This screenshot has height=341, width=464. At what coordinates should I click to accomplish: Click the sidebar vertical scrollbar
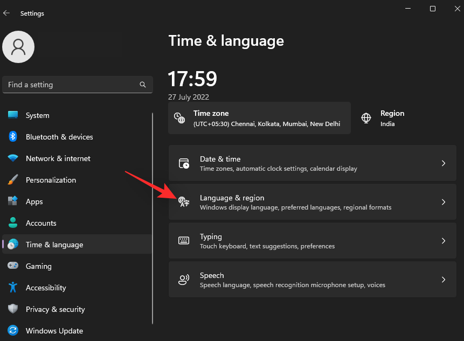click(x=153, y=218)
